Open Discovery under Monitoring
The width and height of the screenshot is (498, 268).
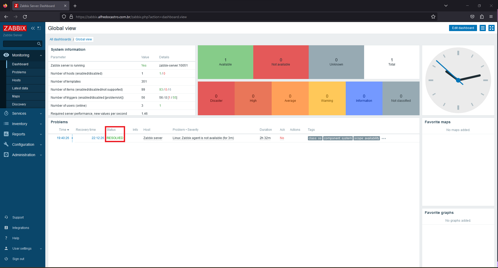point(26,104)
